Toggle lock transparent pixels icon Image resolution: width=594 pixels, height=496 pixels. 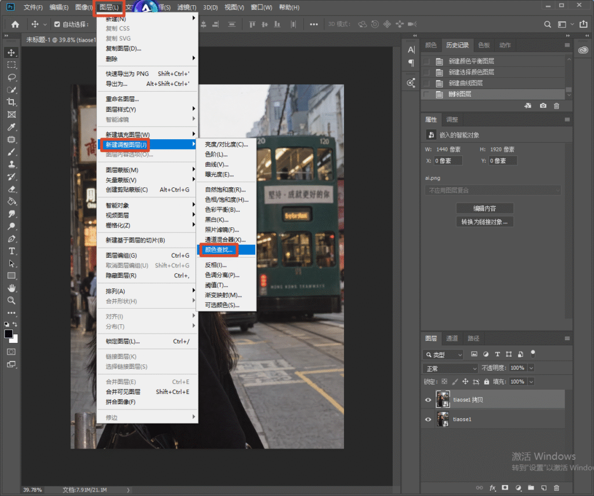coord(444,382)
